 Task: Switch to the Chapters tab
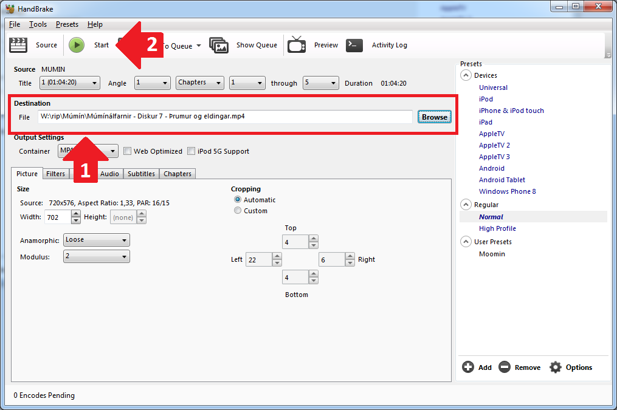(x=178, y=174)
